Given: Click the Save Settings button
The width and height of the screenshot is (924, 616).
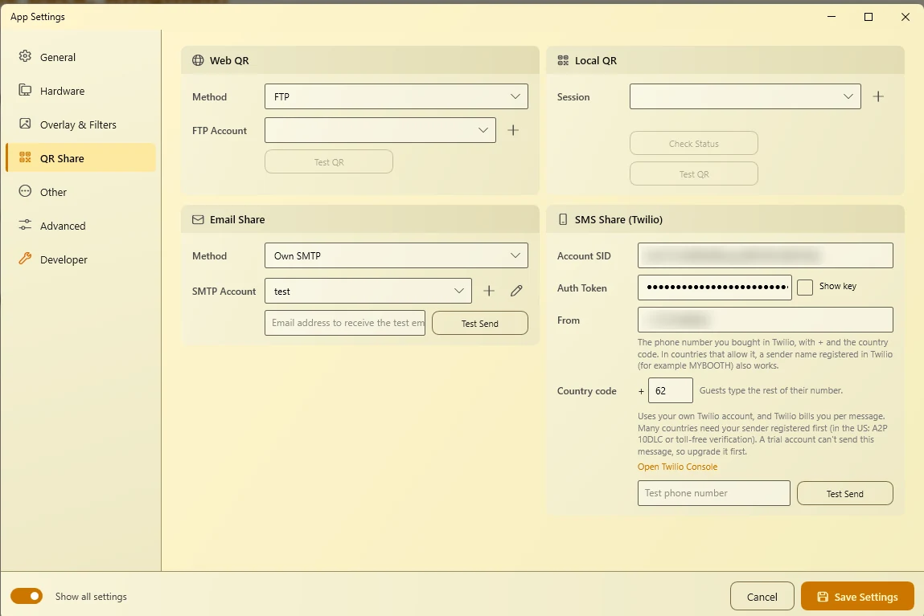Looking at the screenshot, I should (857, 597).
